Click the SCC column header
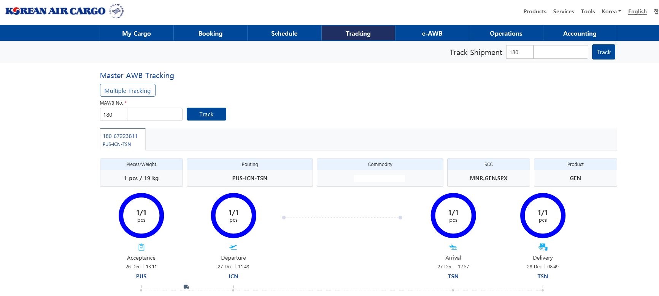Image resolution: width=659 pixels, height=296 pixels. [x=489, y=164]
